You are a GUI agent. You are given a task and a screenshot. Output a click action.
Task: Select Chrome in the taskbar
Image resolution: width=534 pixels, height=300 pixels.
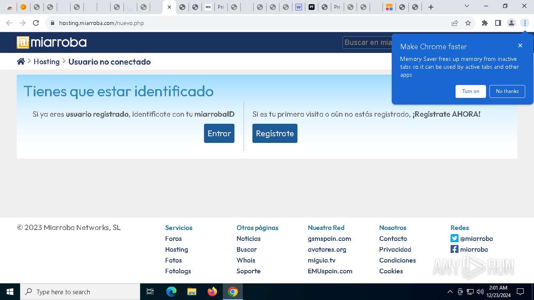tap(233, 292)
